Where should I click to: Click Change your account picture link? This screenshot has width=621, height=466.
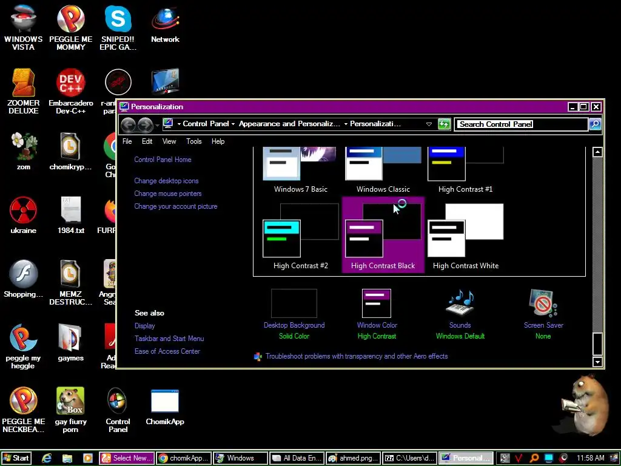[x=175, y=206]
